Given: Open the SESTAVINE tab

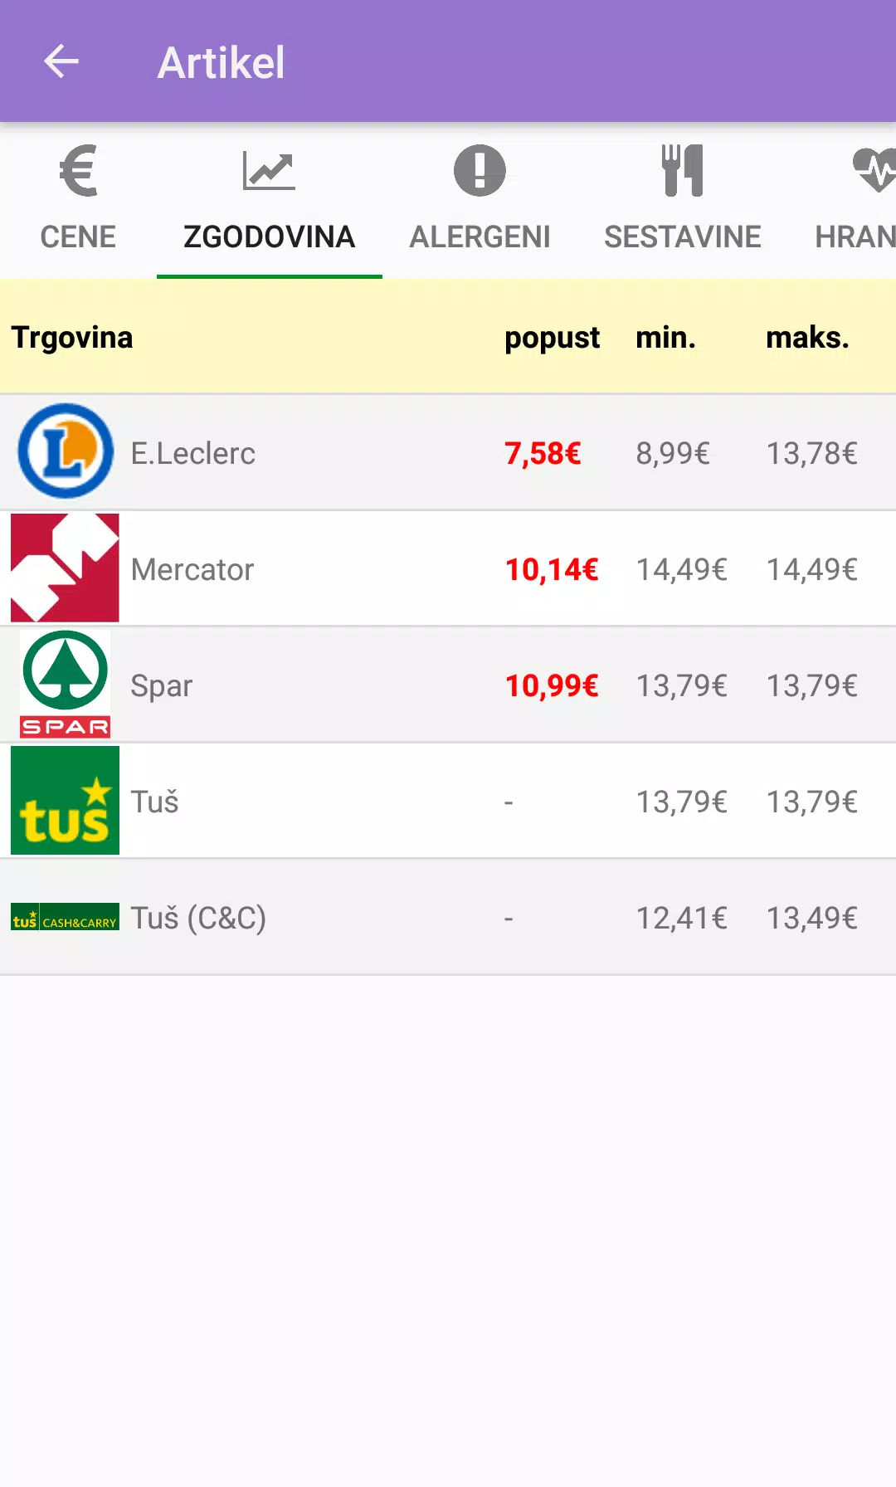Looking at the screenshot, I should (x=683, y=236).
